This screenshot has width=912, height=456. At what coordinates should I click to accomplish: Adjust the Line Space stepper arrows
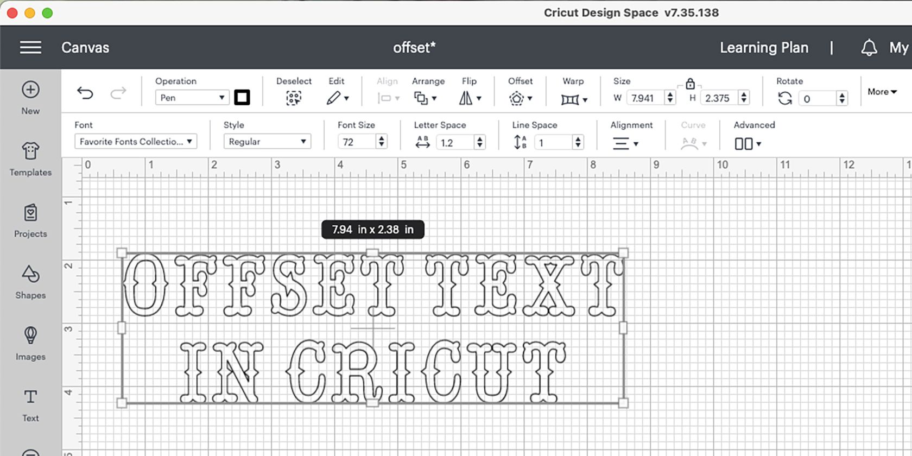pos(578,142)
